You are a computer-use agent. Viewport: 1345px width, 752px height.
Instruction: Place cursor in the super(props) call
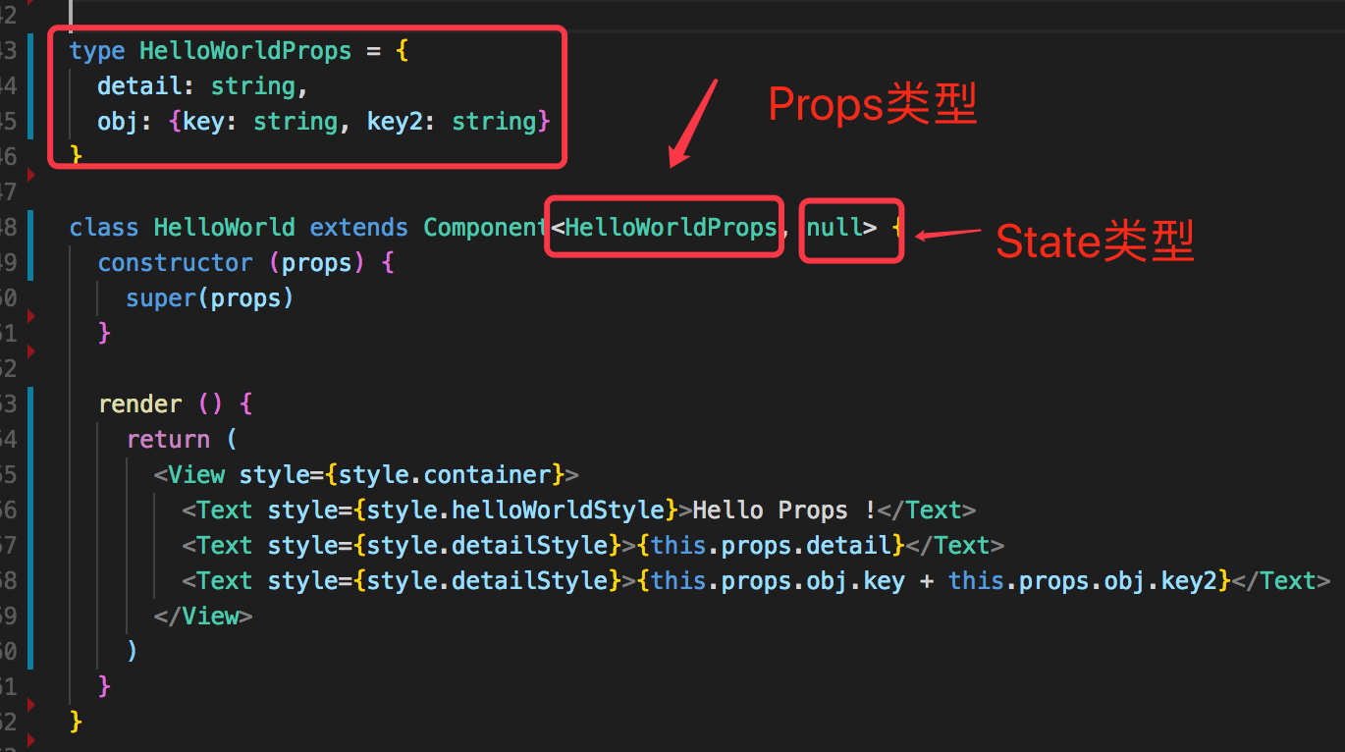coord(209,298)
